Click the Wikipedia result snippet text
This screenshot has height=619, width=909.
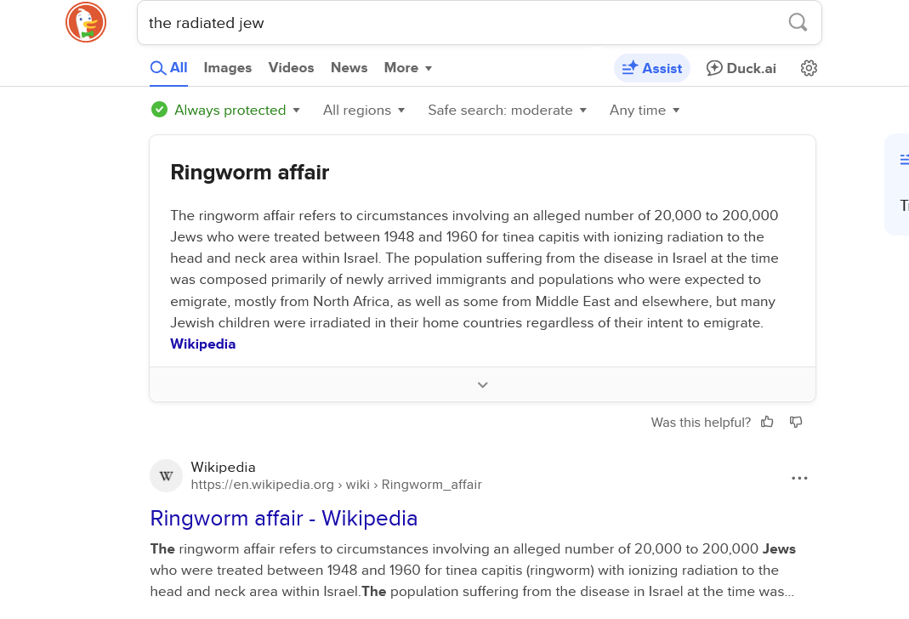point(473,571)
